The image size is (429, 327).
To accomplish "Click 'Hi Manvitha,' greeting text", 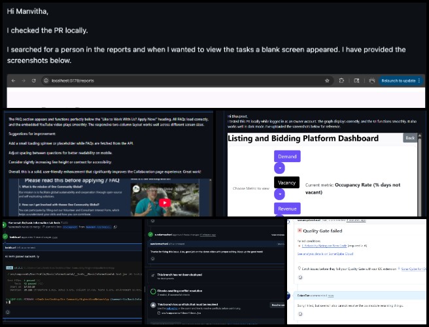I will [x=27, y=11].
